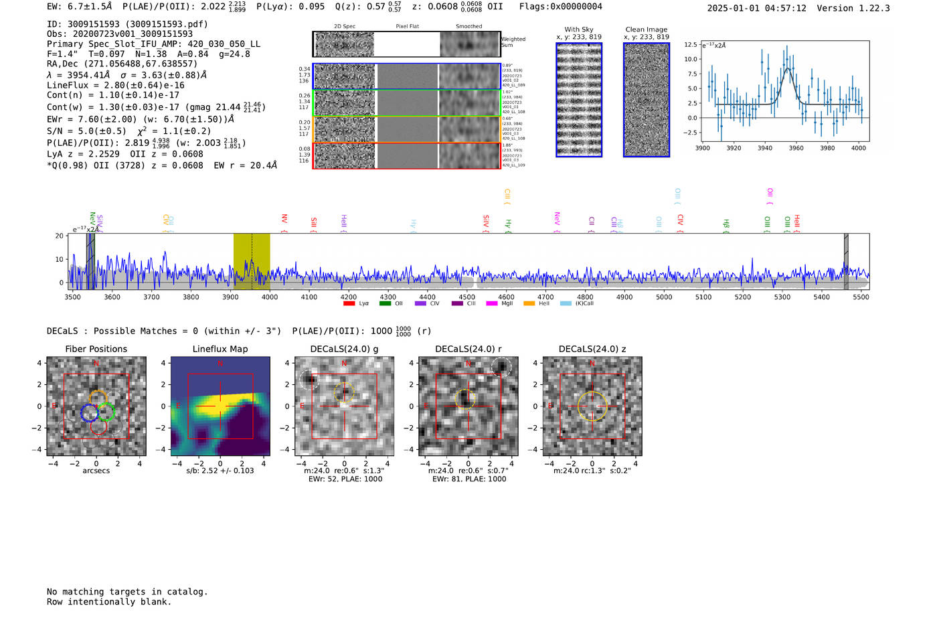Screen dimensions: 937x638
Task: Click the green OII legend swatch
Action: (x=385, y=304)
